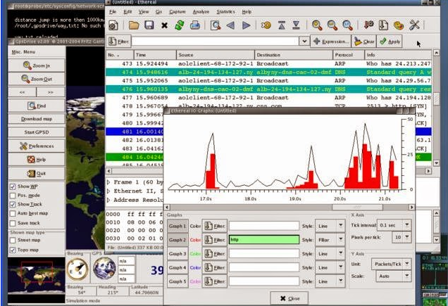Close the IO Graphs dialog
This screenshot has width=448, height=306.
(x=289, y=298)
